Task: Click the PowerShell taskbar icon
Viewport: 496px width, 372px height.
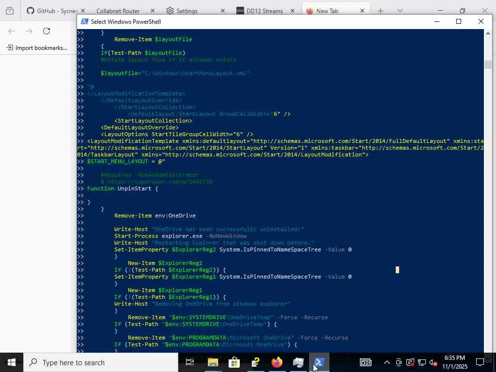Action: [319, 362]
